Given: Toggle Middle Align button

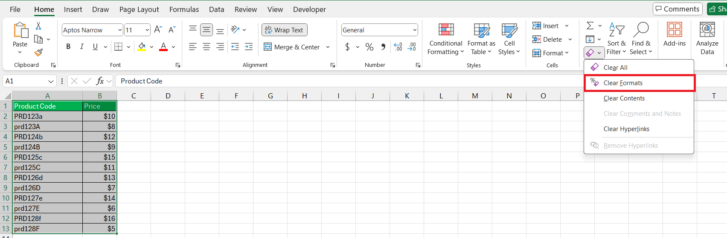Looking at the screenshot, I should click(x=206, y=29).
